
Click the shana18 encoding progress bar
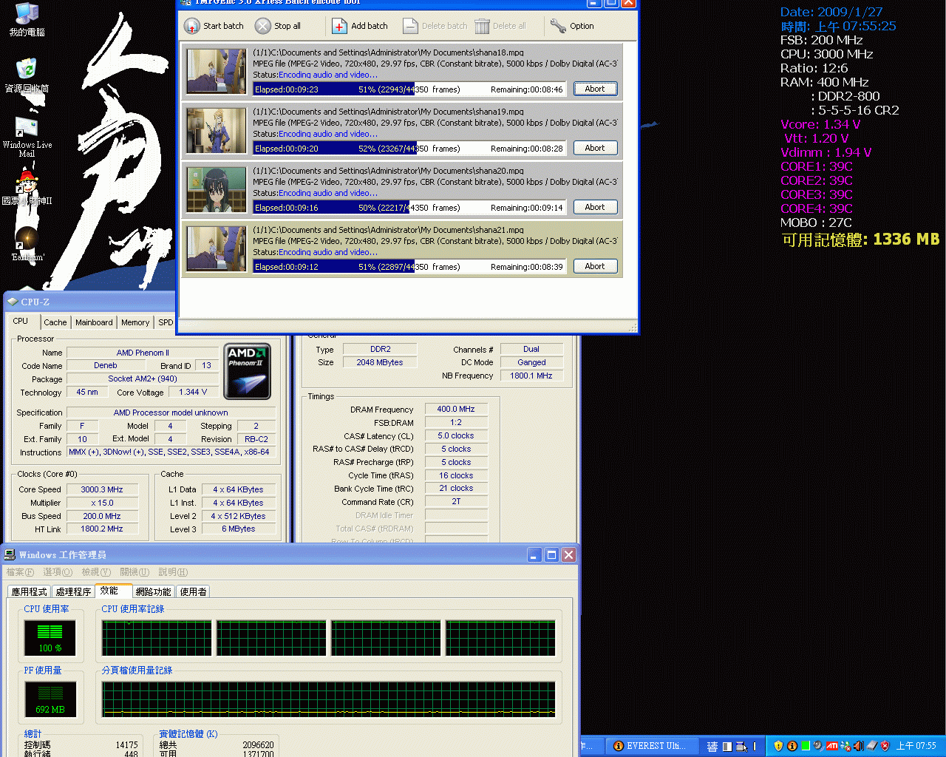(x=409, y=89)
